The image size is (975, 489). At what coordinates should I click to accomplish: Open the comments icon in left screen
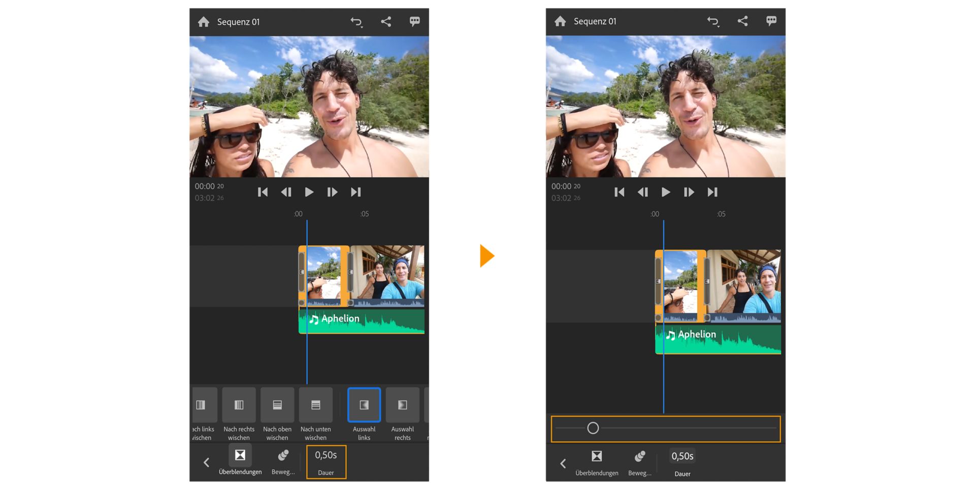(x=415, y=21)
